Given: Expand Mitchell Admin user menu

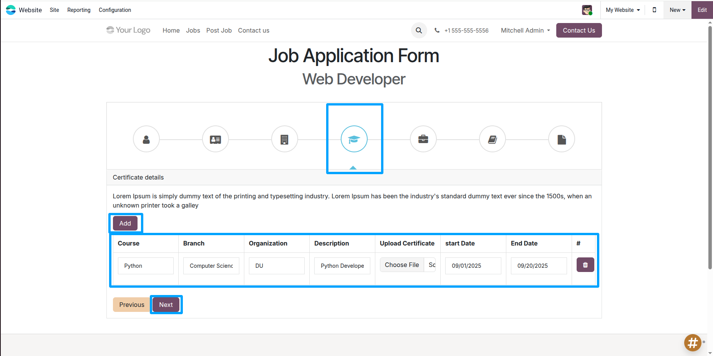Looking at the screenshot, I should pos(525,30).
